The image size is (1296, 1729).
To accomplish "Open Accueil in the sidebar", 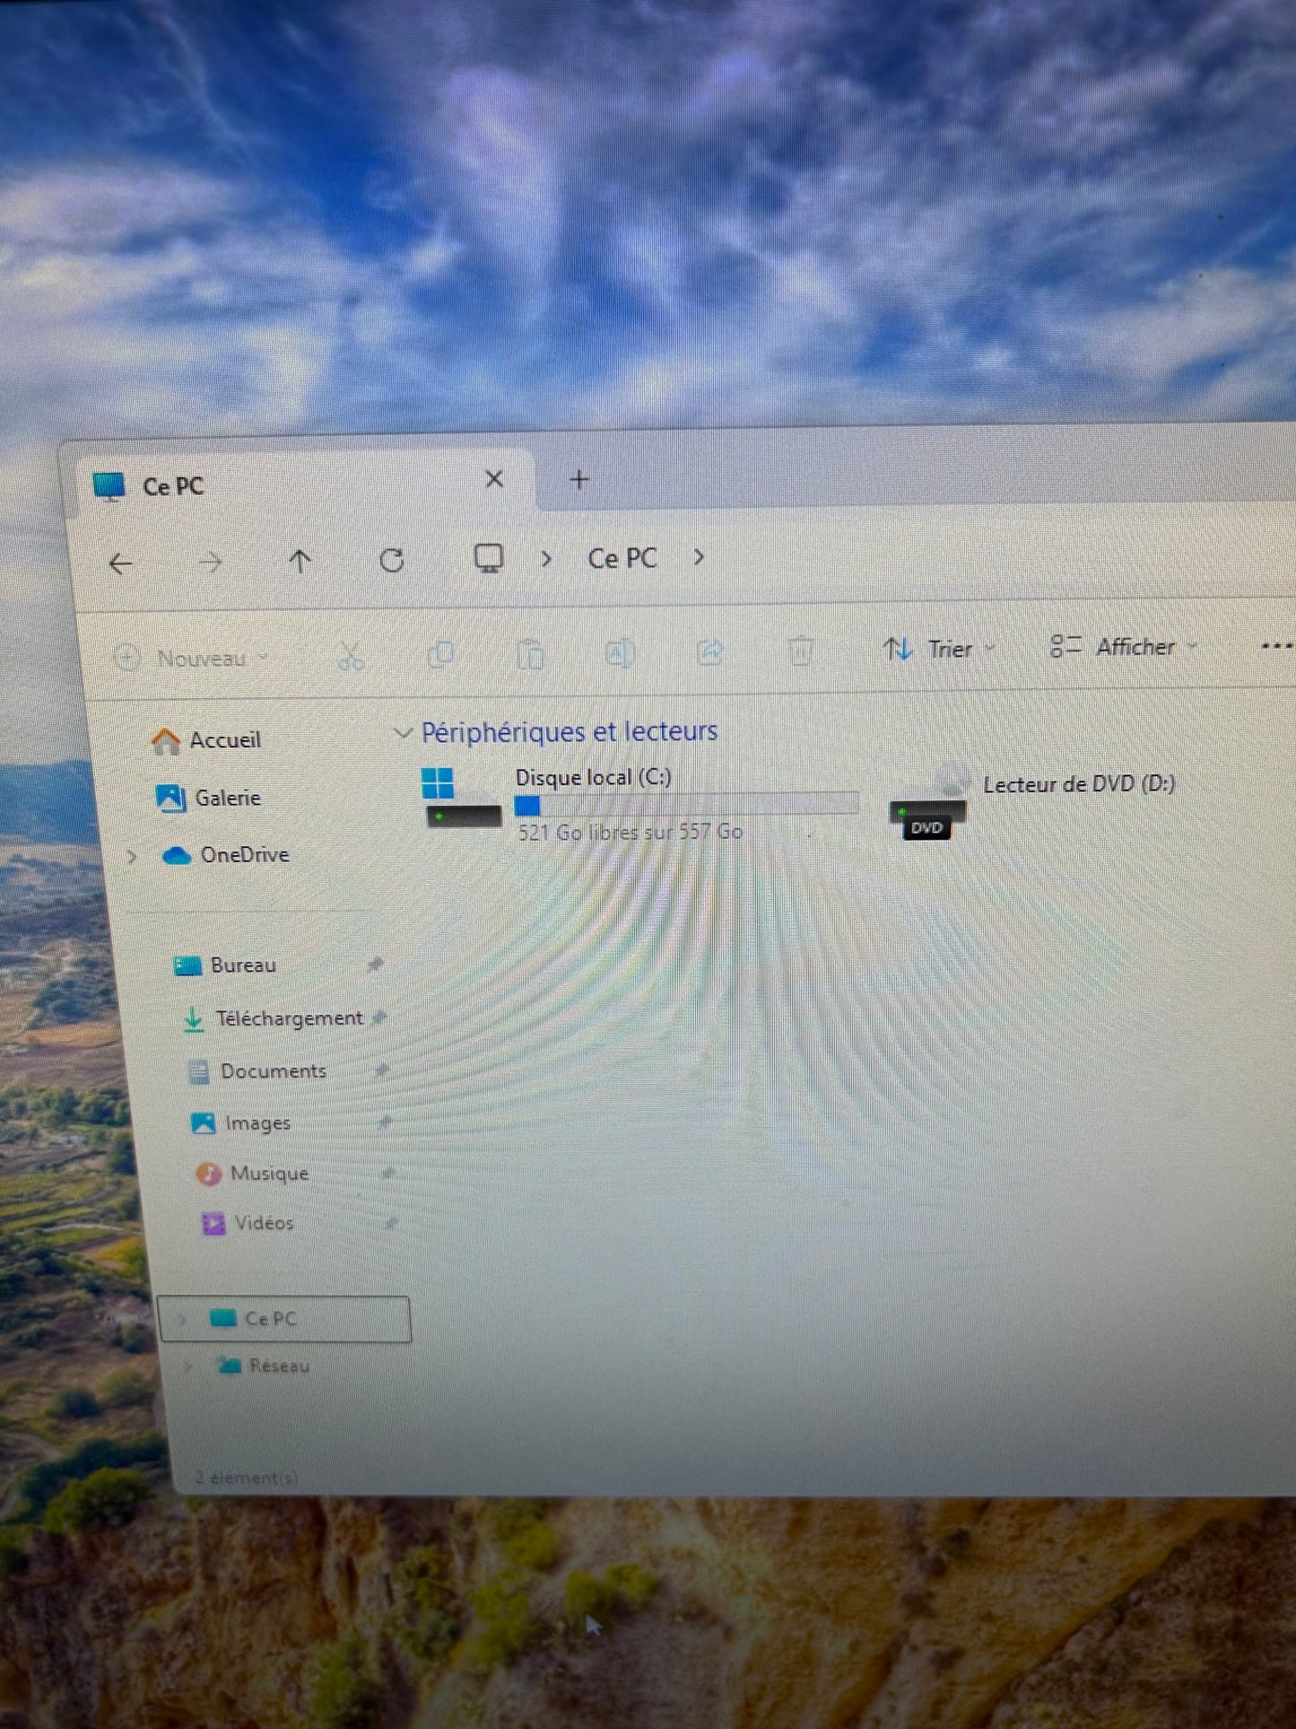I will click(224, 740).
